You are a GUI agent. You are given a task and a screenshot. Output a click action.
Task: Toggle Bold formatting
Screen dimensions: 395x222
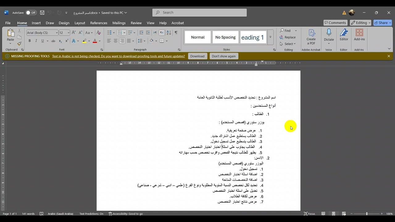click(30, 41)
